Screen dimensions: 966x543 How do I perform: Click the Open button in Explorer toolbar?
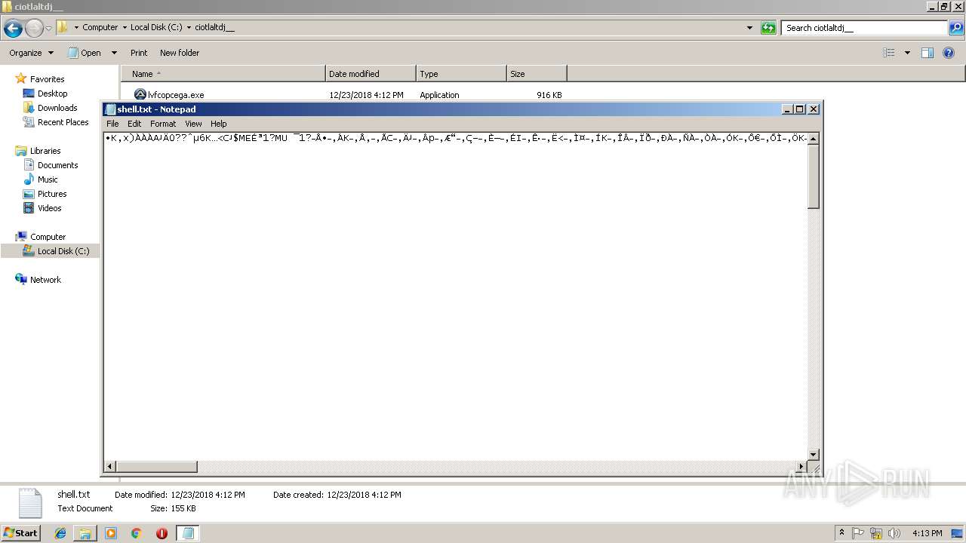pyautogui.click(x=85, y=53)
